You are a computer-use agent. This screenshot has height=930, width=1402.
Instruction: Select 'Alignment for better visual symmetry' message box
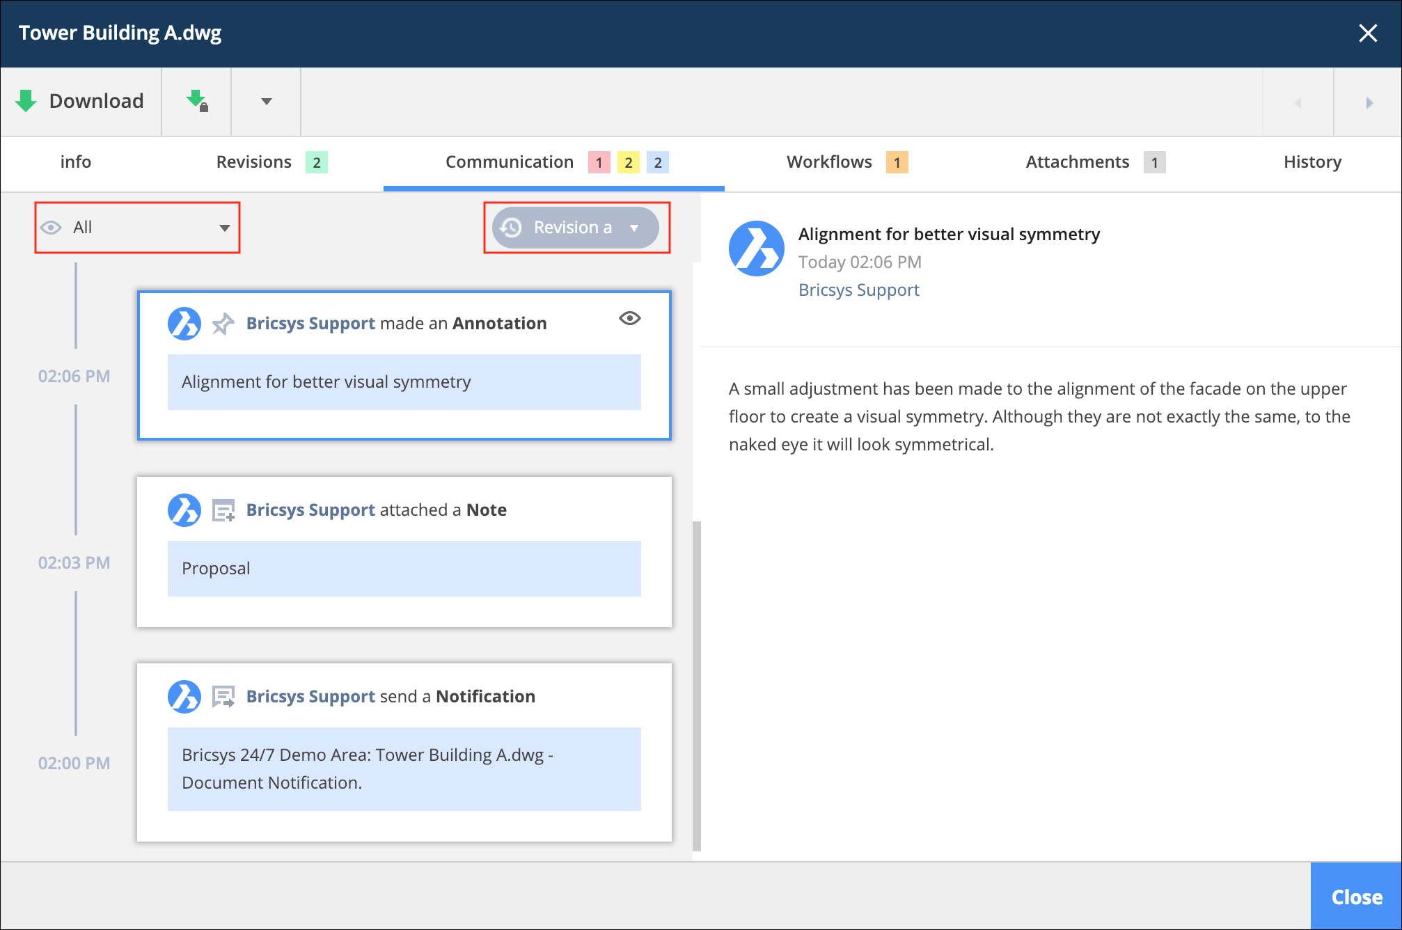click(404, 382)
